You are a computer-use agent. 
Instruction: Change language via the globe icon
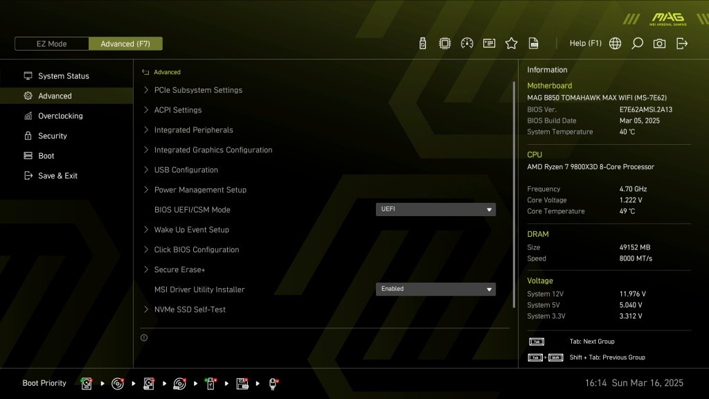pyautogui.click(x=615, y=44)
